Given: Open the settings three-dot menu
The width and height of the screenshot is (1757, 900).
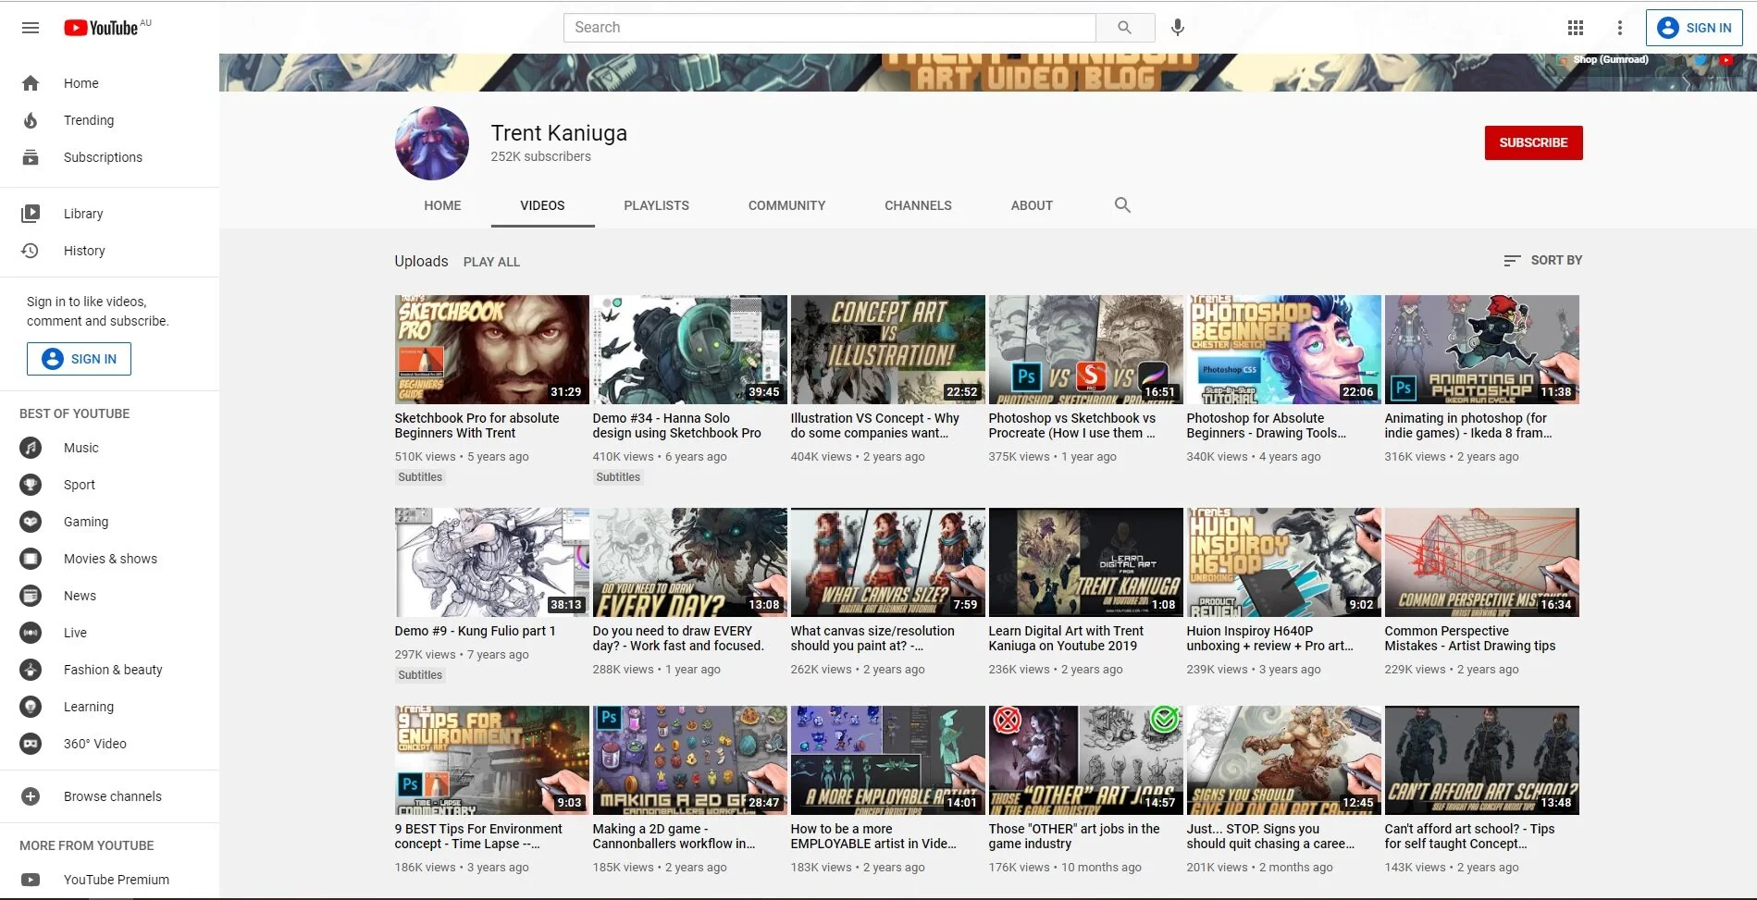Looking at the screenshot, I should (1619, 28).
